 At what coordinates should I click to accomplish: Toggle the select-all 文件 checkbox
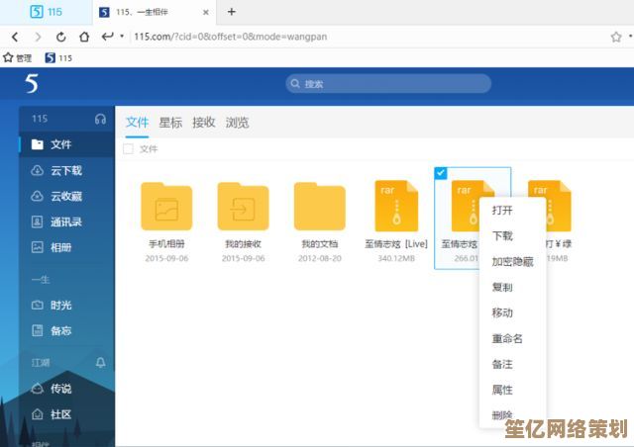click(x=128, y=149)
